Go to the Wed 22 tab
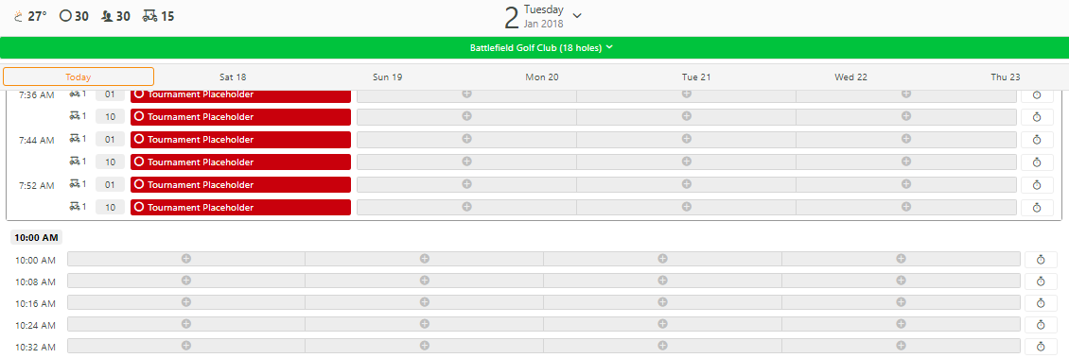Image resolution: width=1069 pixels, height=358 pixels. click(850, 77)
